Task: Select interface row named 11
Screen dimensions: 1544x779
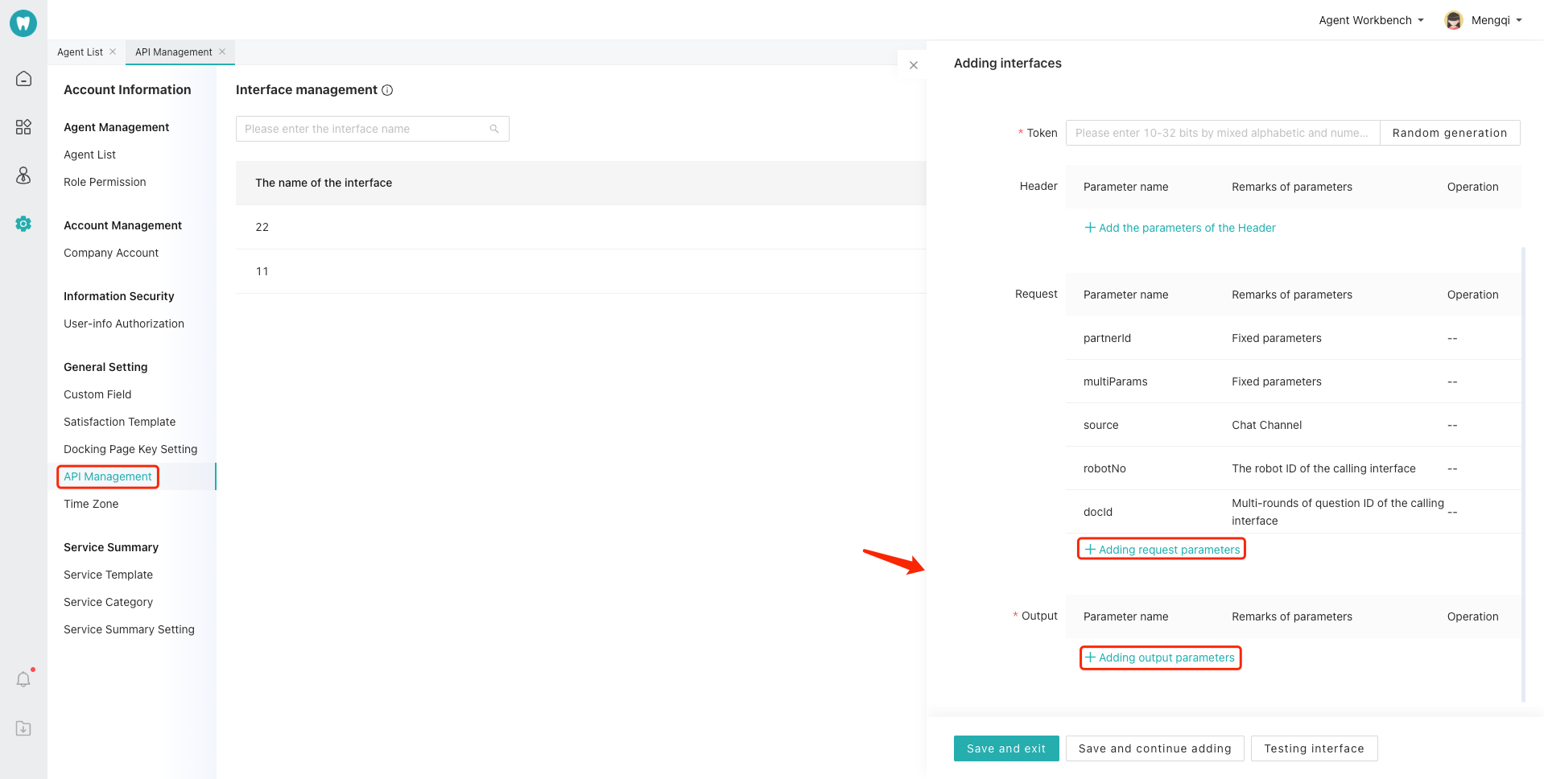Action: (x=580, y=271)
